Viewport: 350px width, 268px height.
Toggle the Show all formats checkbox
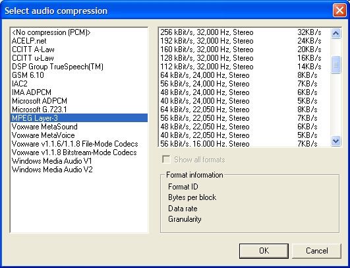[x=166, y=160]
